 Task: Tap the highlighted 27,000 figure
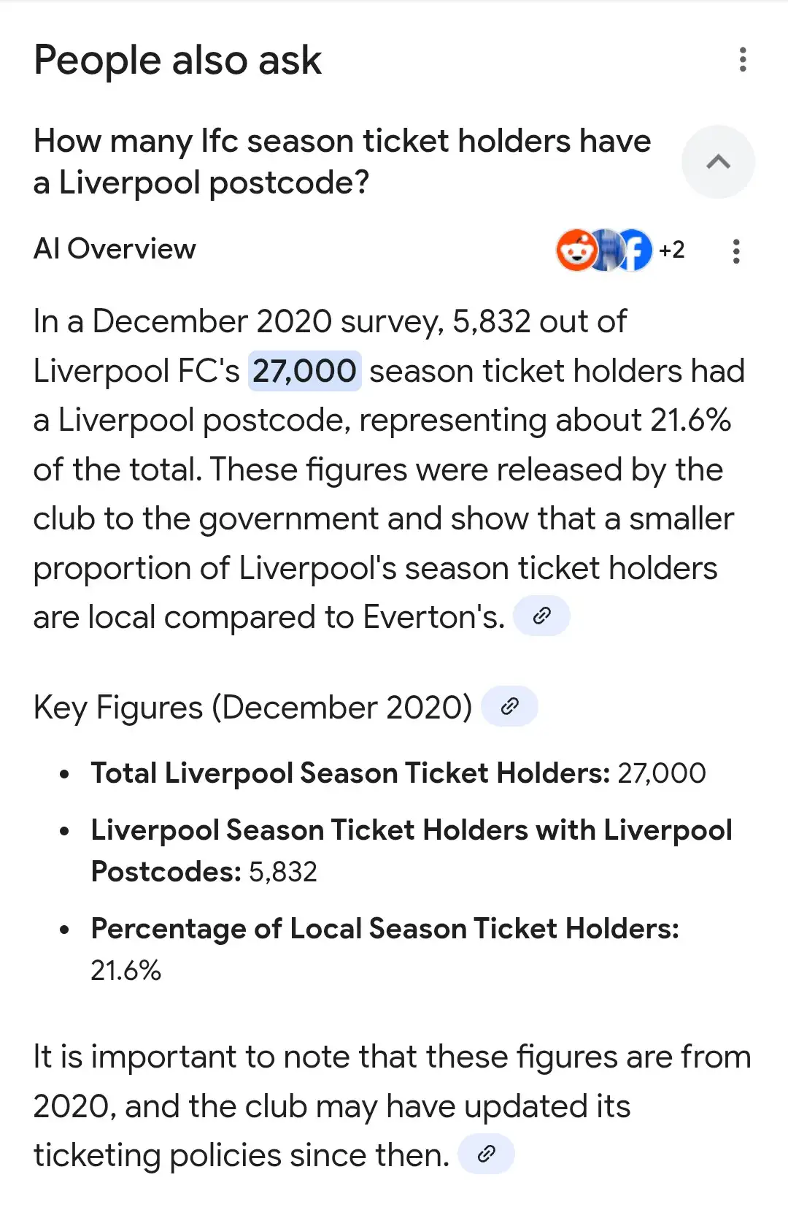point(304,371)
